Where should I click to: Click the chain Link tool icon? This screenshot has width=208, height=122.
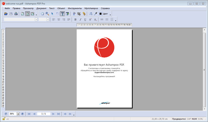[84, 14]
